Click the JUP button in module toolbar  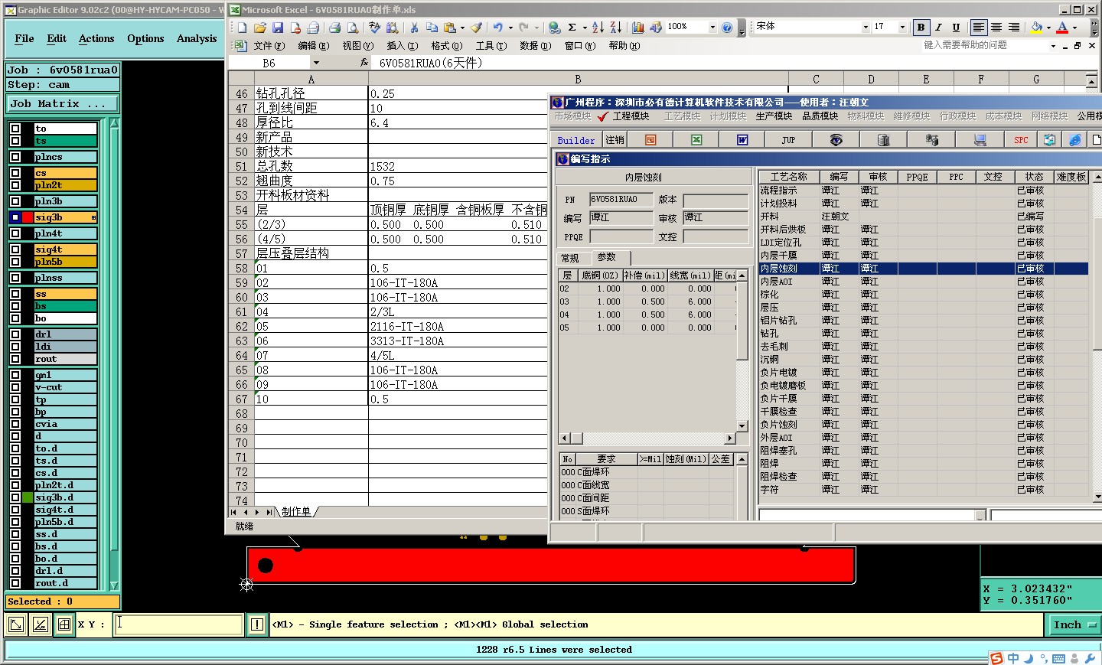pyautogui.click(x=788, y=140)
